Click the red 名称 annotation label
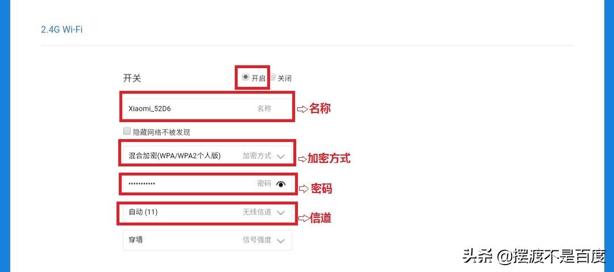Screen dimensions: 614x272 (x=320, y=108)
